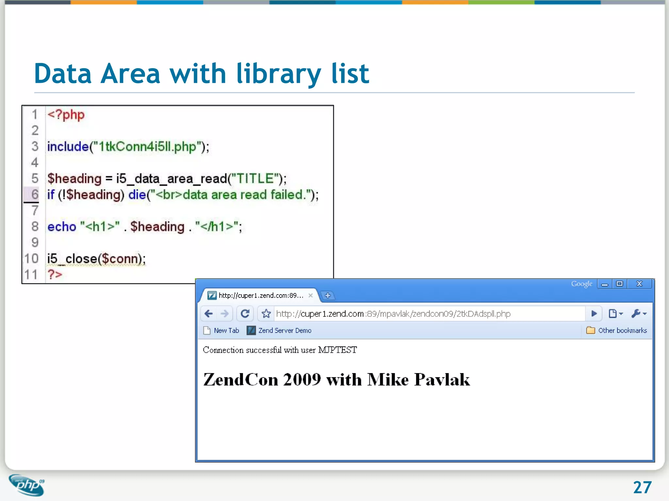
Task: Select the http://cuper1.zend.com:89 tab
Action: 260,295
